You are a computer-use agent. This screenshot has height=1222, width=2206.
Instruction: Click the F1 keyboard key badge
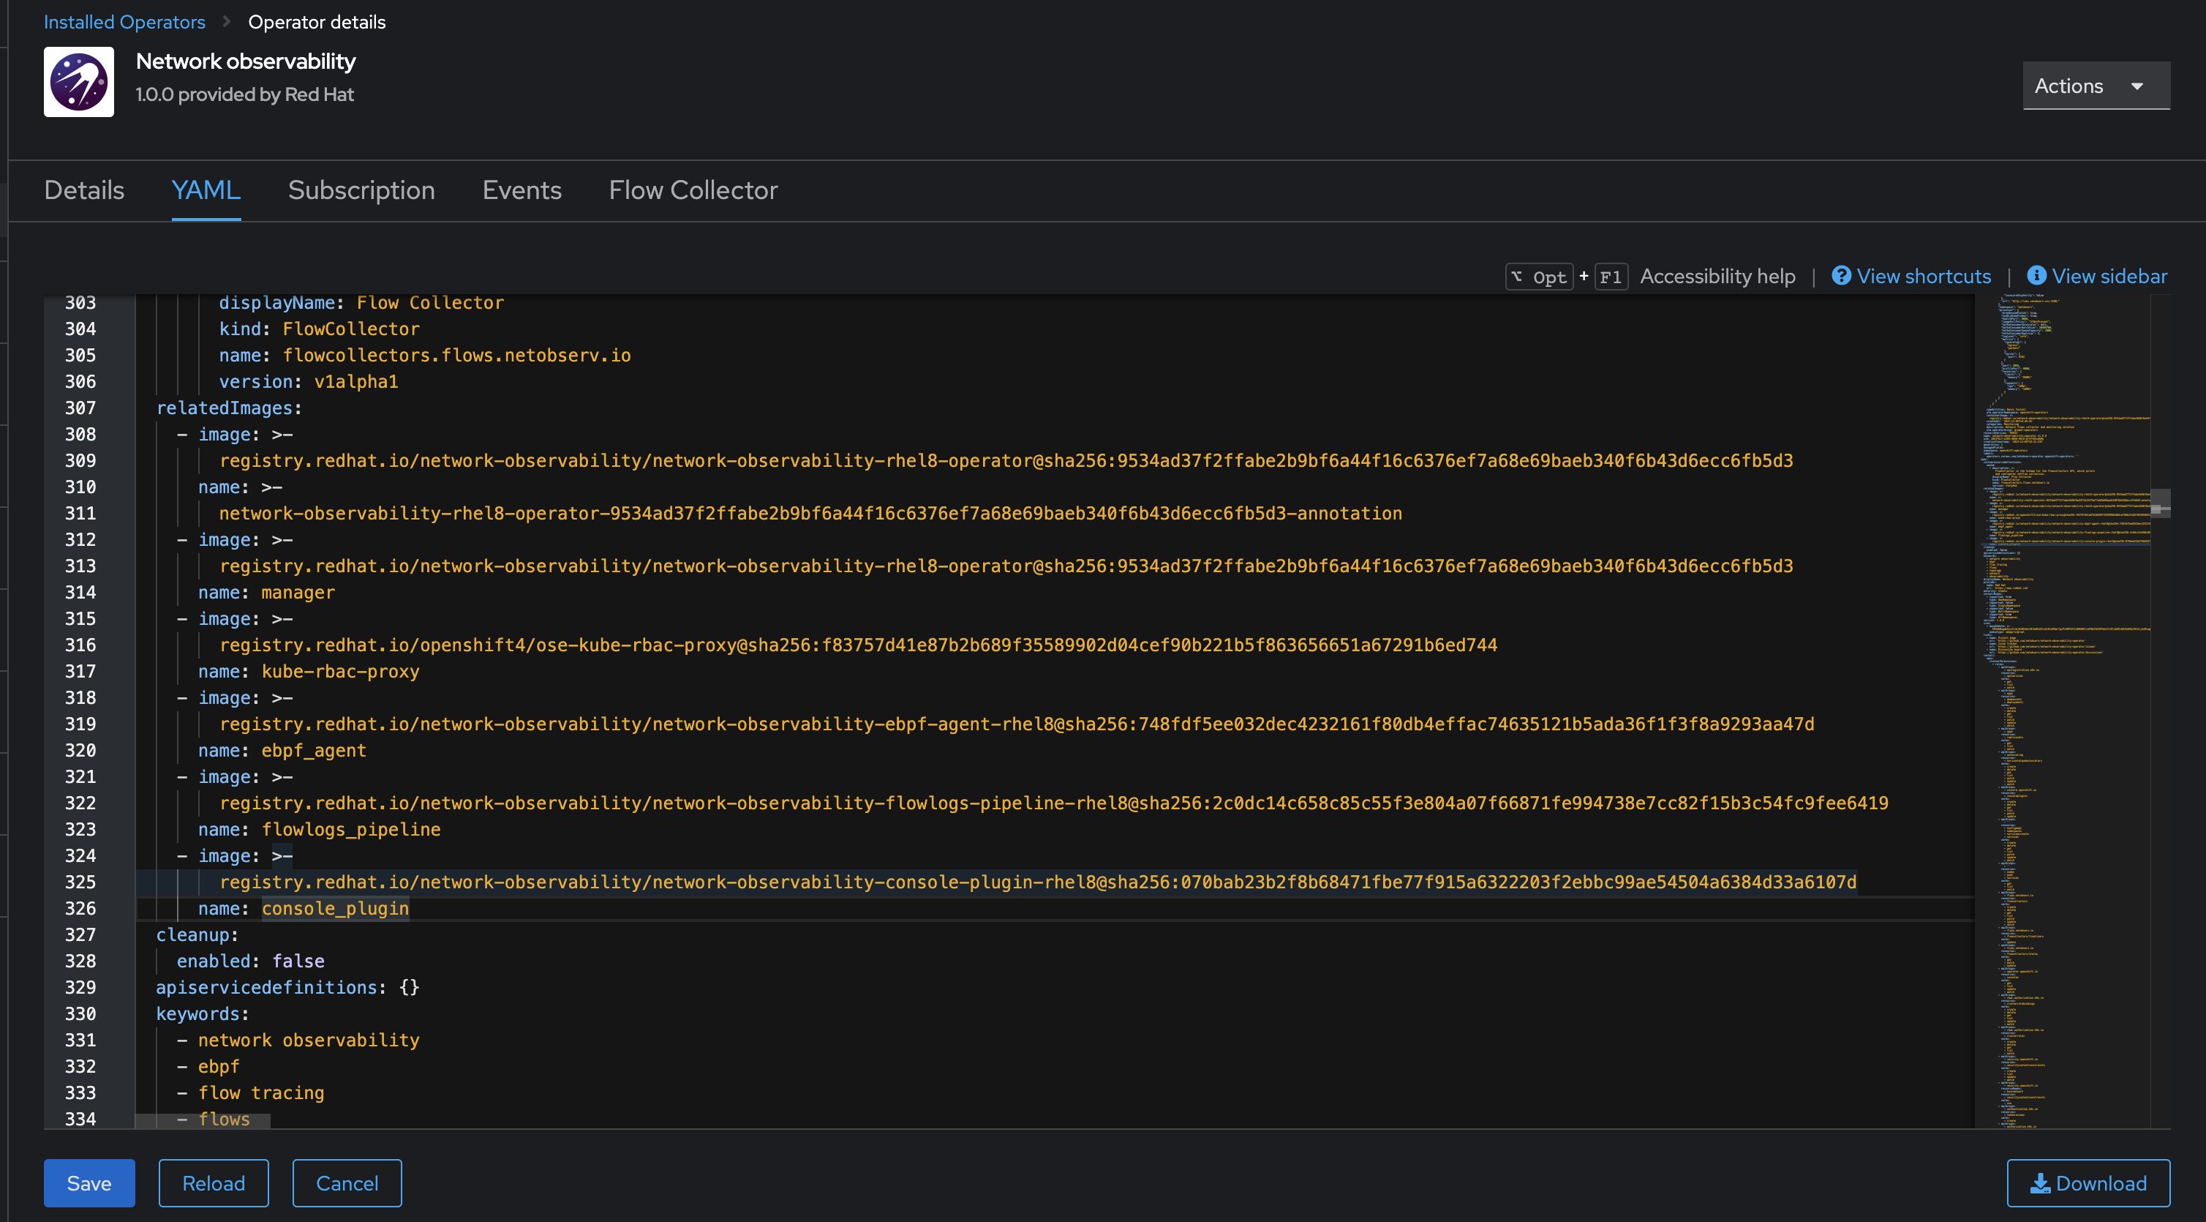[x=1610, y=277]
